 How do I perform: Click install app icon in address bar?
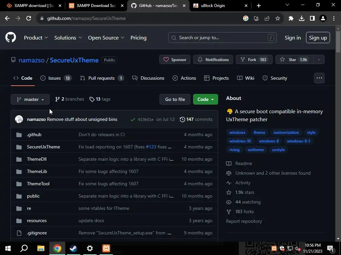[x=256, y=19]
